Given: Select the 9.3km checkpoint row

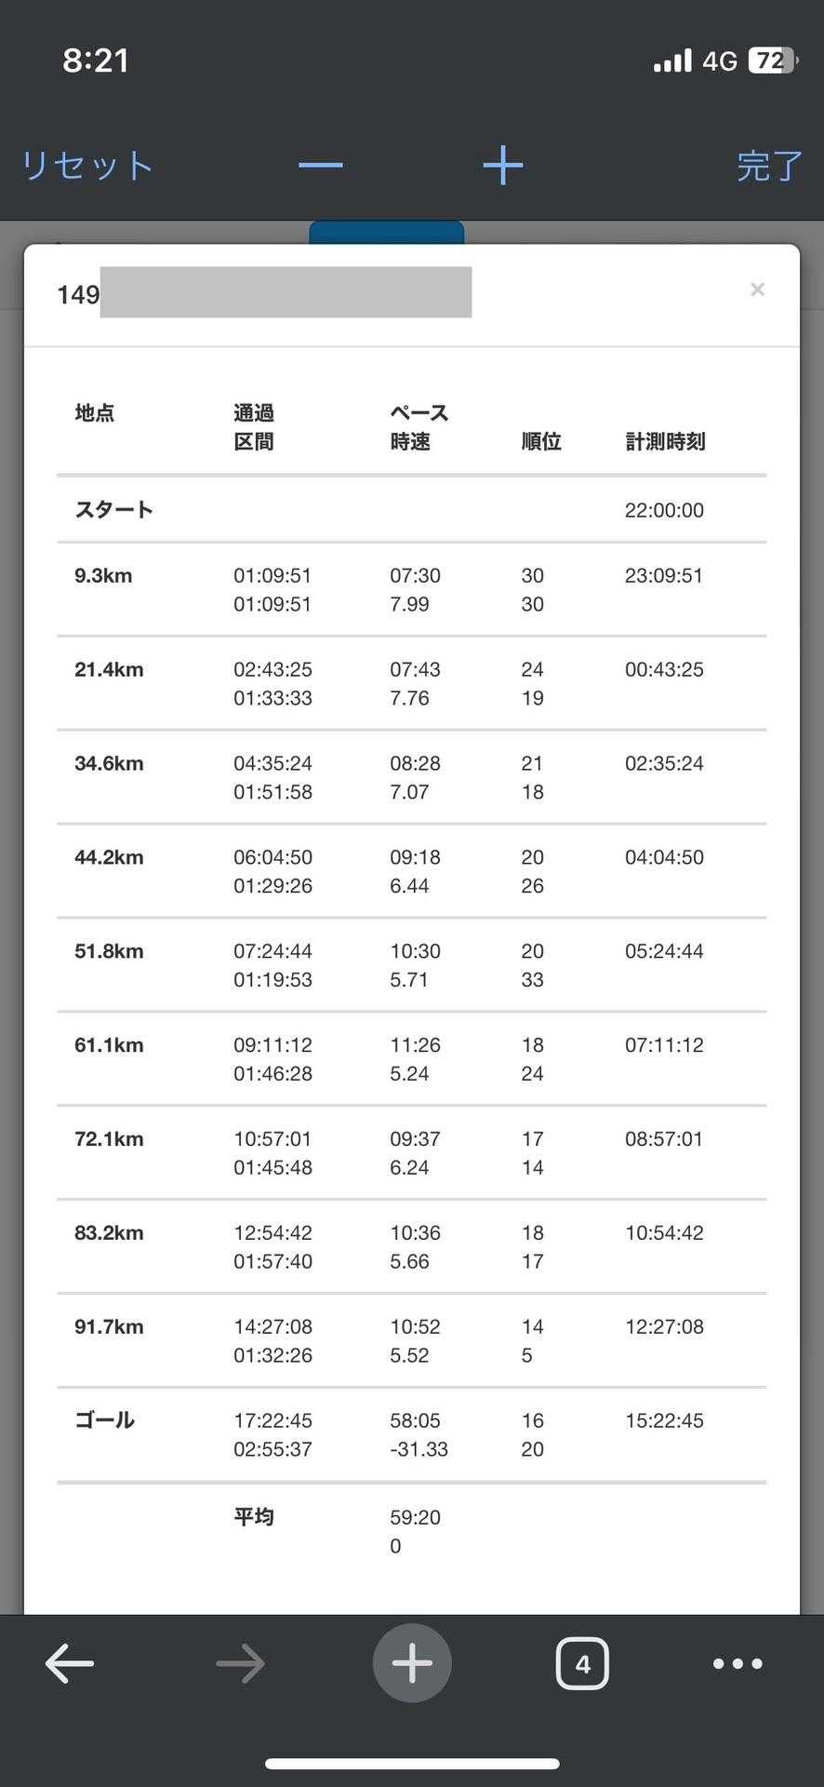Looking at the screenshot, I should coord(103,576).
